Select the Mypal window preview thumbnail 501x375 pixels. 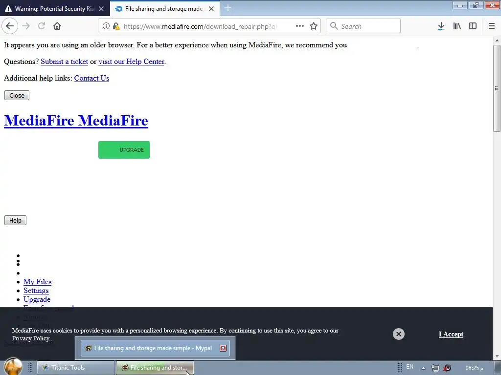click(155, 348)
